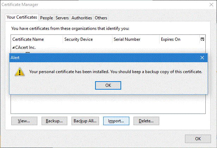Close the Alert dialog with the X
217x148 pixels.
point(202,57)
